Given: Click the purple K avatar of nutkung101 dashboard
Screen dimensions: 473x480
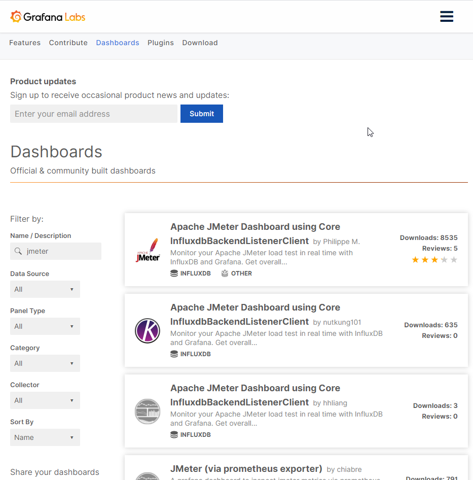Looking at the screenshot, I should click(x=148, y=331).
